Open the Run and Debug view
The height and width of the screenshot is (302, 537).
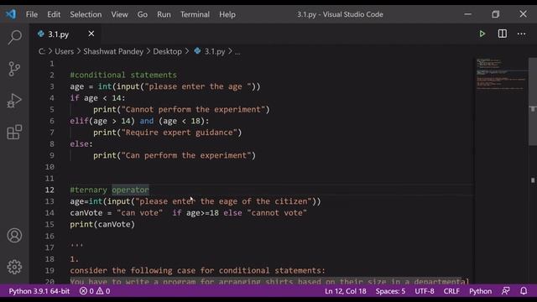(14, 101)
